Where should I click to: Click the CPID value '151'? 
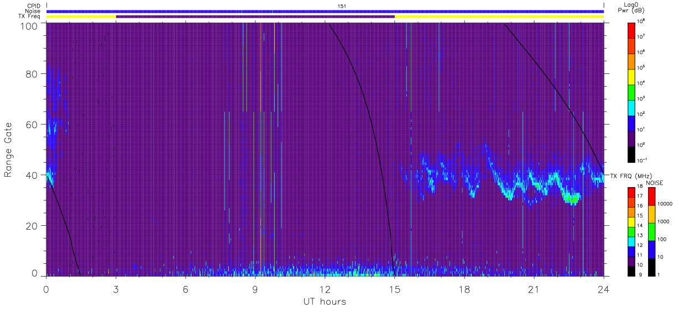click(342, 6)
